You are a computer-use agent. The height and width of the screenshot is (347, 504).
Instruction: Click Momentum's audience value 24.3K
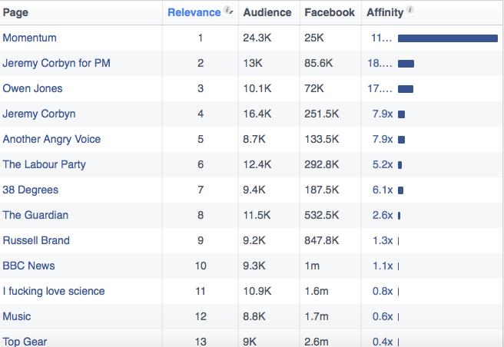click(x=257, y=38)
